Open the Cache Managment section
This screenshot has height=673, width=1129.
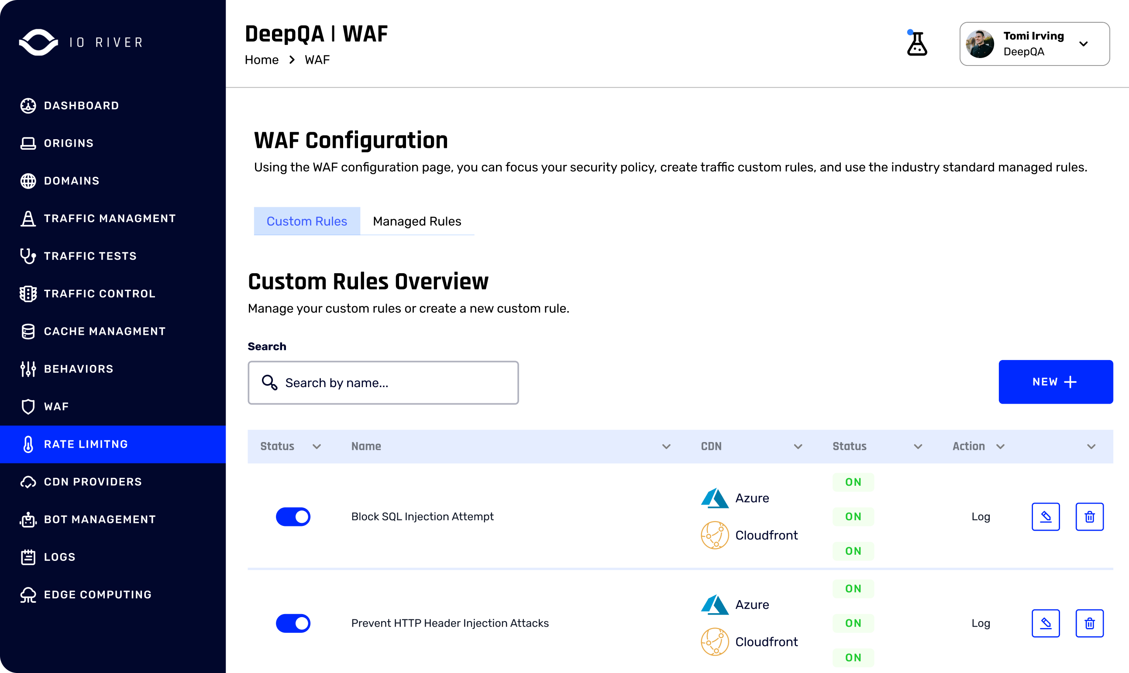pyautogui.click(x=105, y=331)
